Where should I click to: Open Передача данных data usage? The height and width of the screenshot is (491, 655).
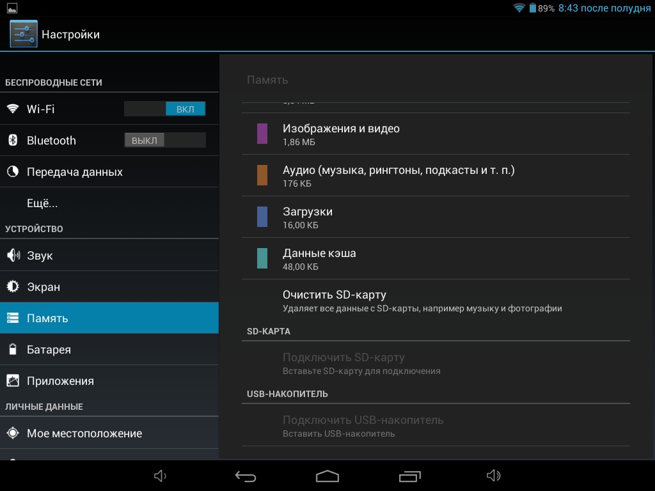(x=74, y=172)
